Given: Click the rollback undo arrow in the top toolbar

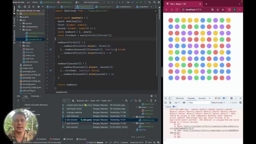Looking at the screenshot, I should pyautogui.click(x=149, y=2).
